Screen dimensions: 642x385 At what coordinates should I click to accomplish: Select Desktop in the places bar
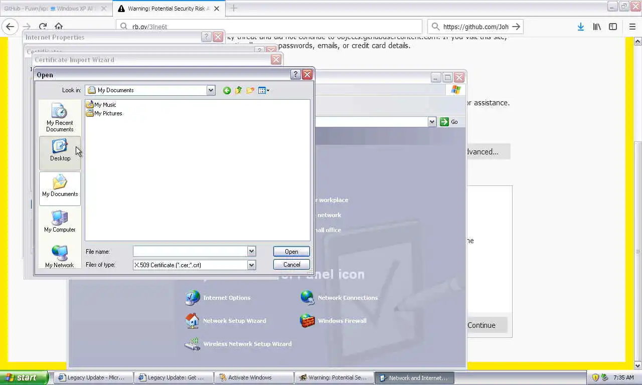point(60,152)
